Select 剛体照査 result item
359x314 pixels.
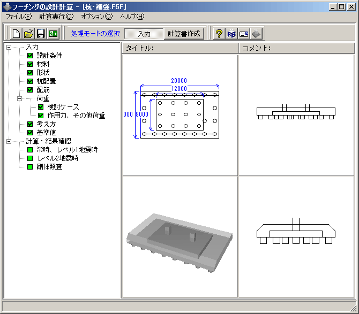(49, 167)
